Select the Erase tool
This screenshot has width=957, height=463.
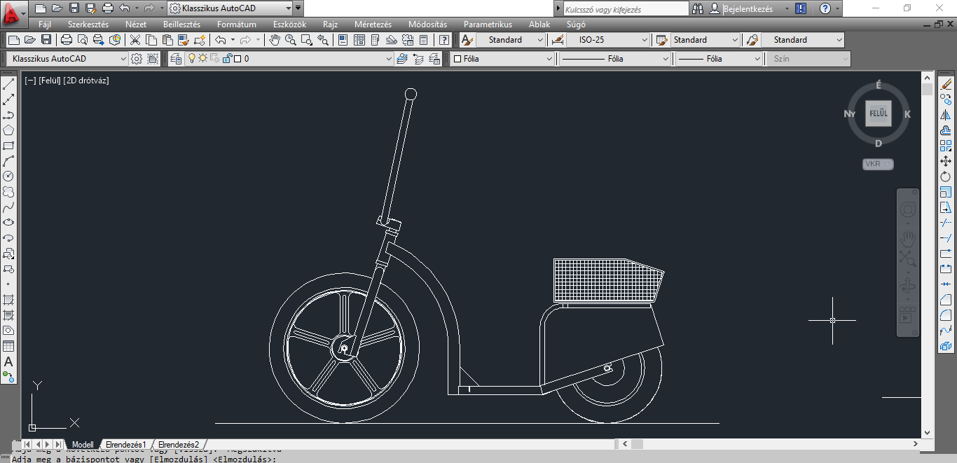(x=946, y=84)
